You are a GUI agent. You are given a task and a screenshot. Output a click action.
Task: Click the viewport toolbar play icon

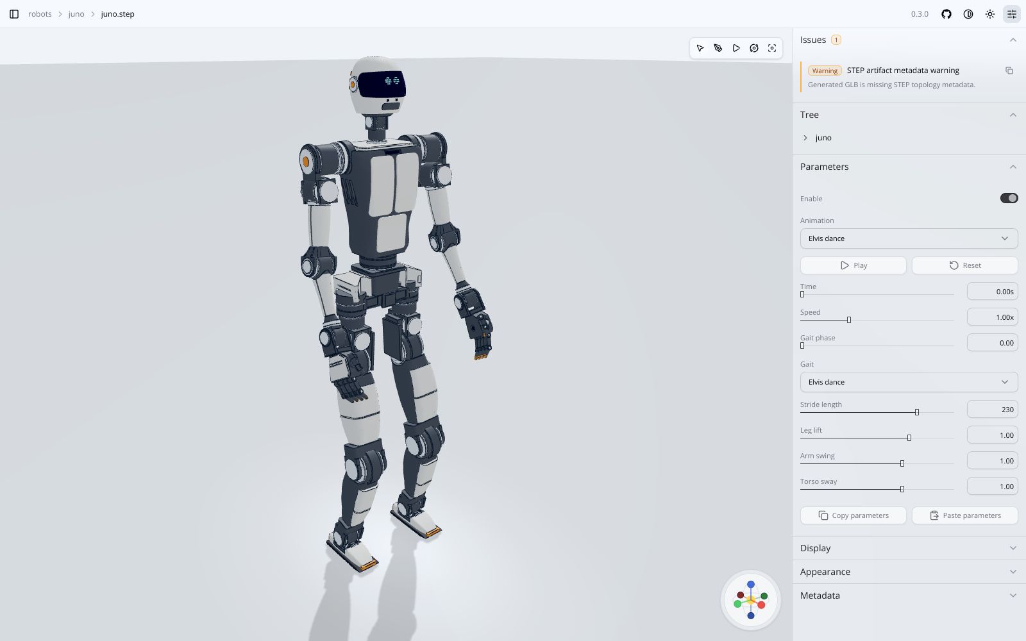coord(736,48)
